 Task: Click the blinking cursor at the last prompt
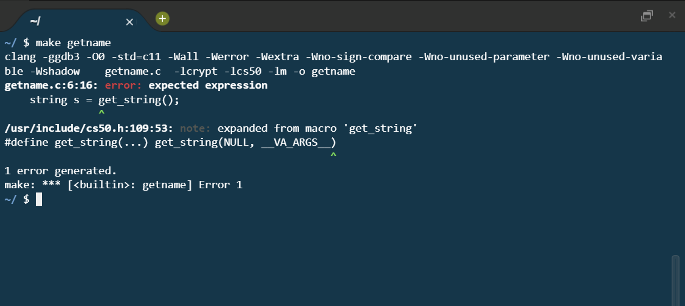click(39, 199)
